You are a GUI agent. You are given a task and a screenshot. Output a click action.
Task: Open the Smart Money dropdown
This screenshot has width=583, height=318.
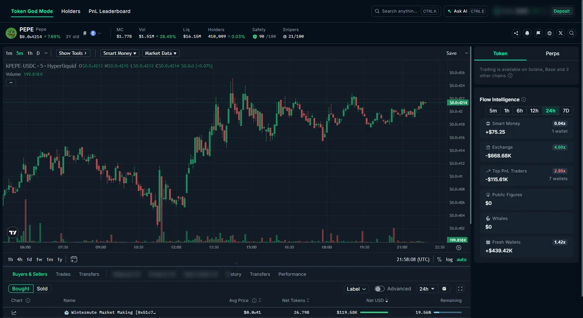120,53
